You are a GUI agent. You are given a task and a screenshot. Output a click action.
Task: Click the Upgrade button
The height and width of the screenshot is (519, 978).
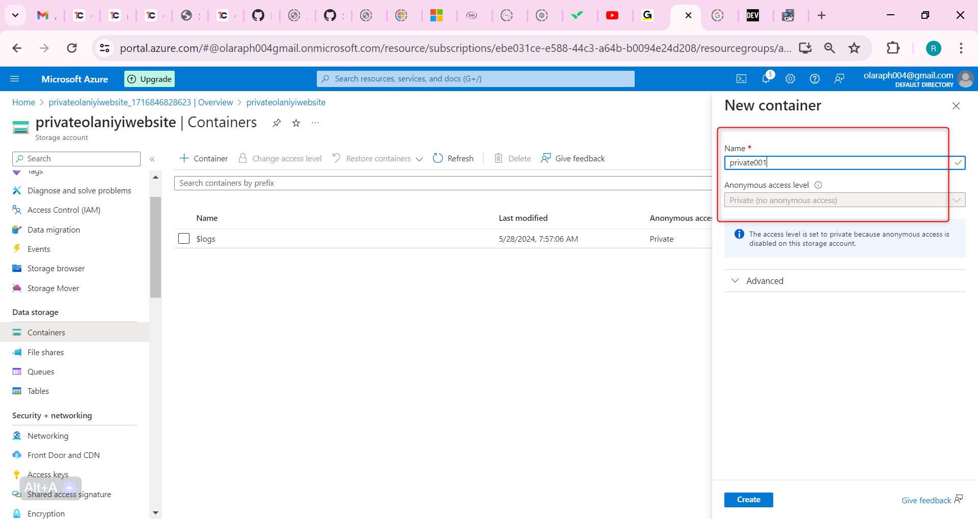[x=149, y=79]
